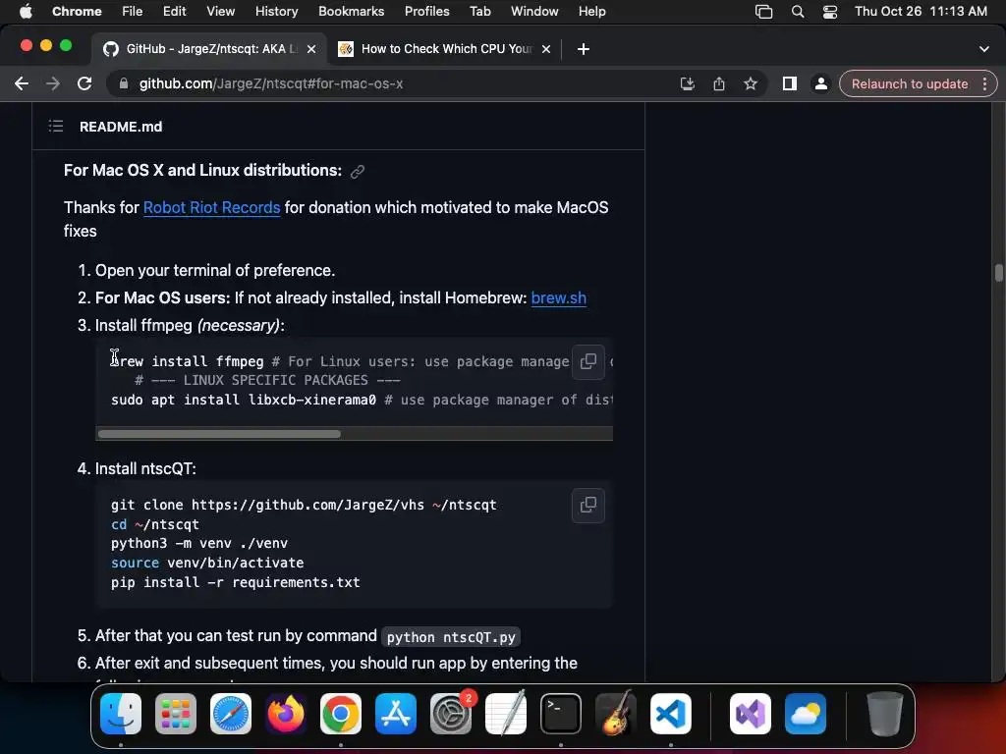The height and width of the screenshot is (754, 1006).
Task: Copy the ntscQT install code block
Action: [x=587, y=506]
